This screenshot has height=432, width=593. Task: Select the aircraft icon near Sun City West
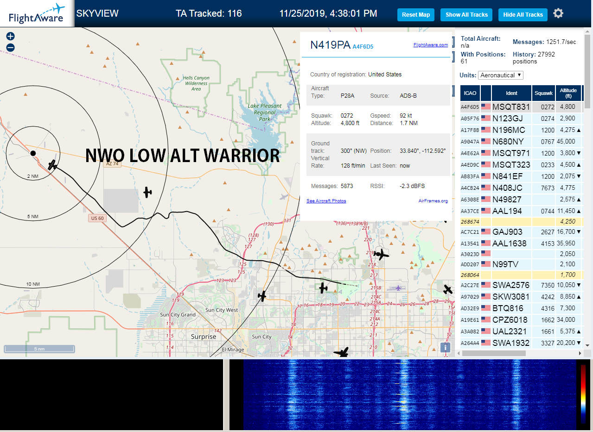262,295
